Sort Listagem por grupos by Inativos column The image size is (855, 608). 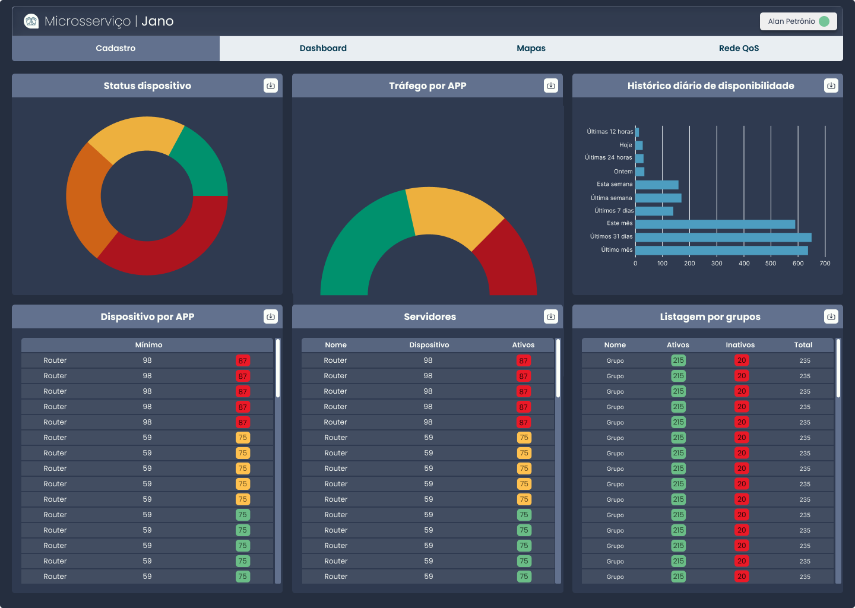[740, 345]
